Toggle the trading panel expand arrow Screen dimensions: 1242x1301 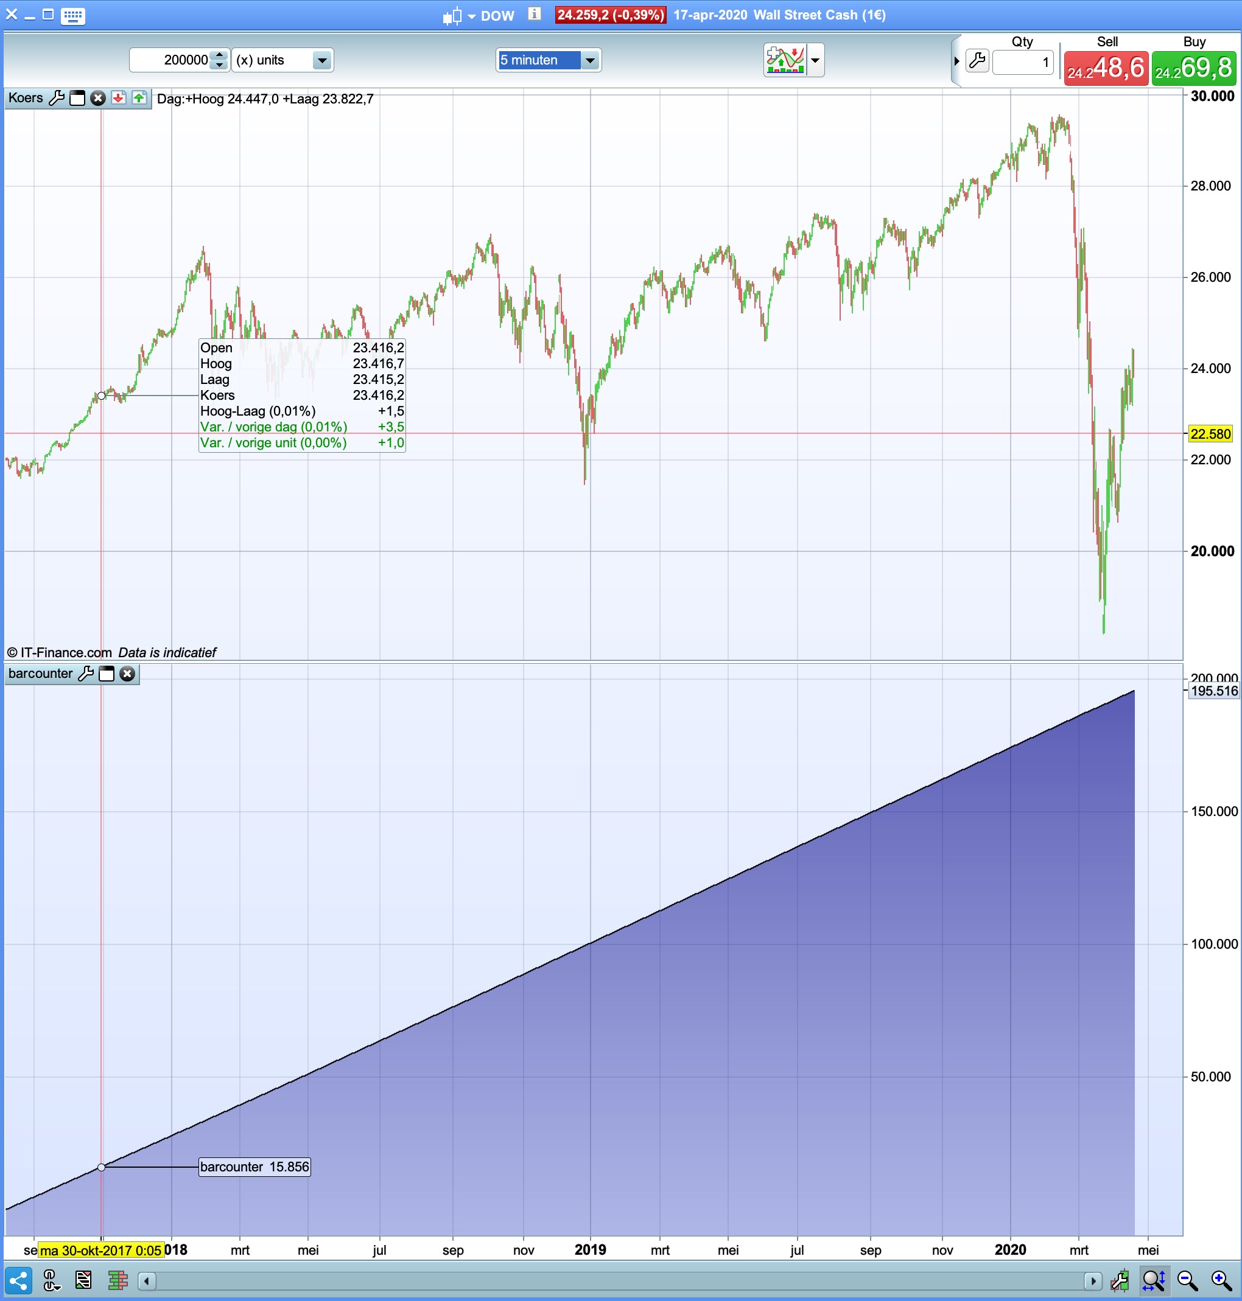coord(956,61)
